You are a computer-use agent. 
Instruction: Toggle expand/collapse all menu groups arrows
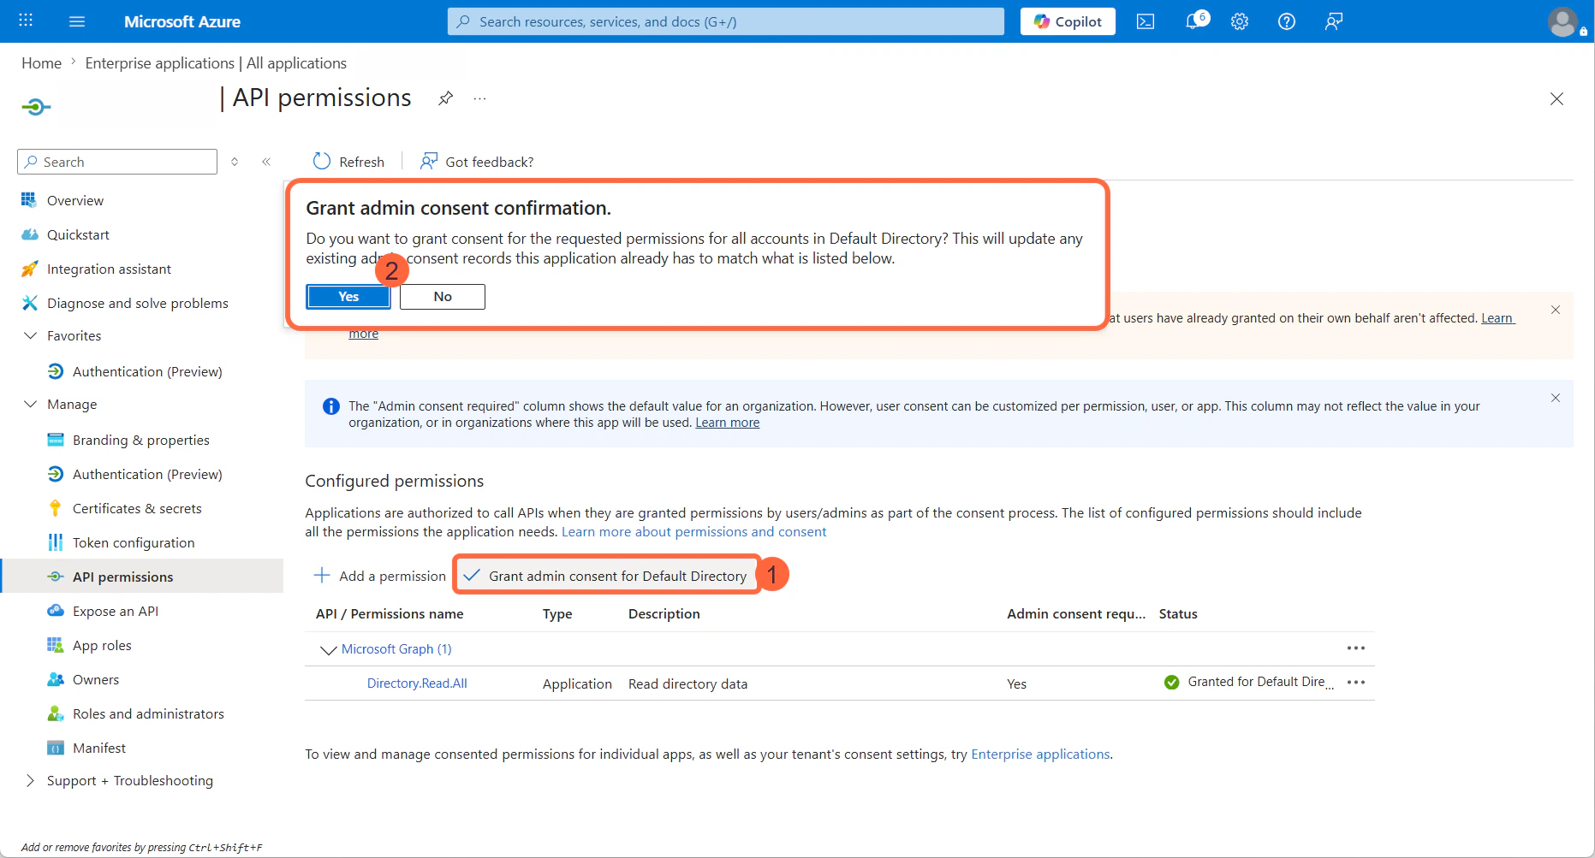tap(235, 162)
